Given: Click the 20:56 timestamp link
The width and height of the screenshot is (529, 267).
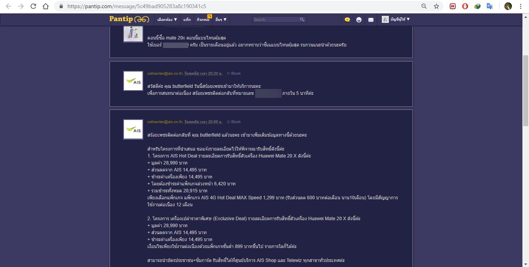Looking at the screenshot, I should point(203,122).
